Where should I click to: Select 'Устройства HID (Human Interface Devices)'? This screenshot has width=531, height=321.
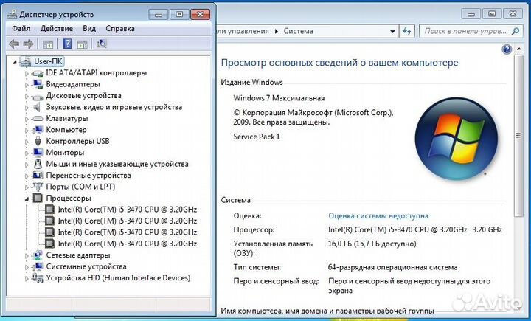(118, 278)
